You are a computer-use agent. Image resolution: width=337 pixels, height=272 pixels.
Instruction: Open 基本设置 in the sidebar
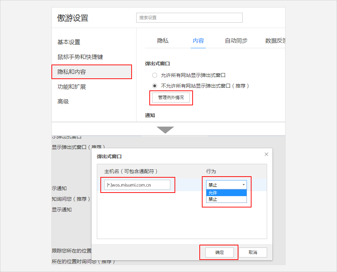[69, 42]
